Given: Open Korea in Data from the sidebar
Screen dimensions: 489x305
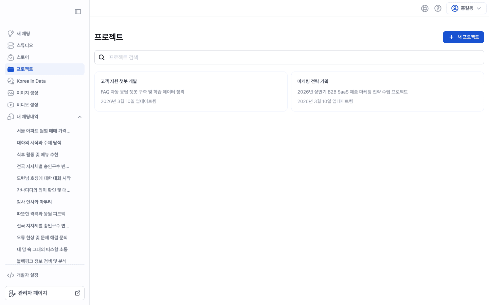Looking at the screenshot, I should [31, 81].
